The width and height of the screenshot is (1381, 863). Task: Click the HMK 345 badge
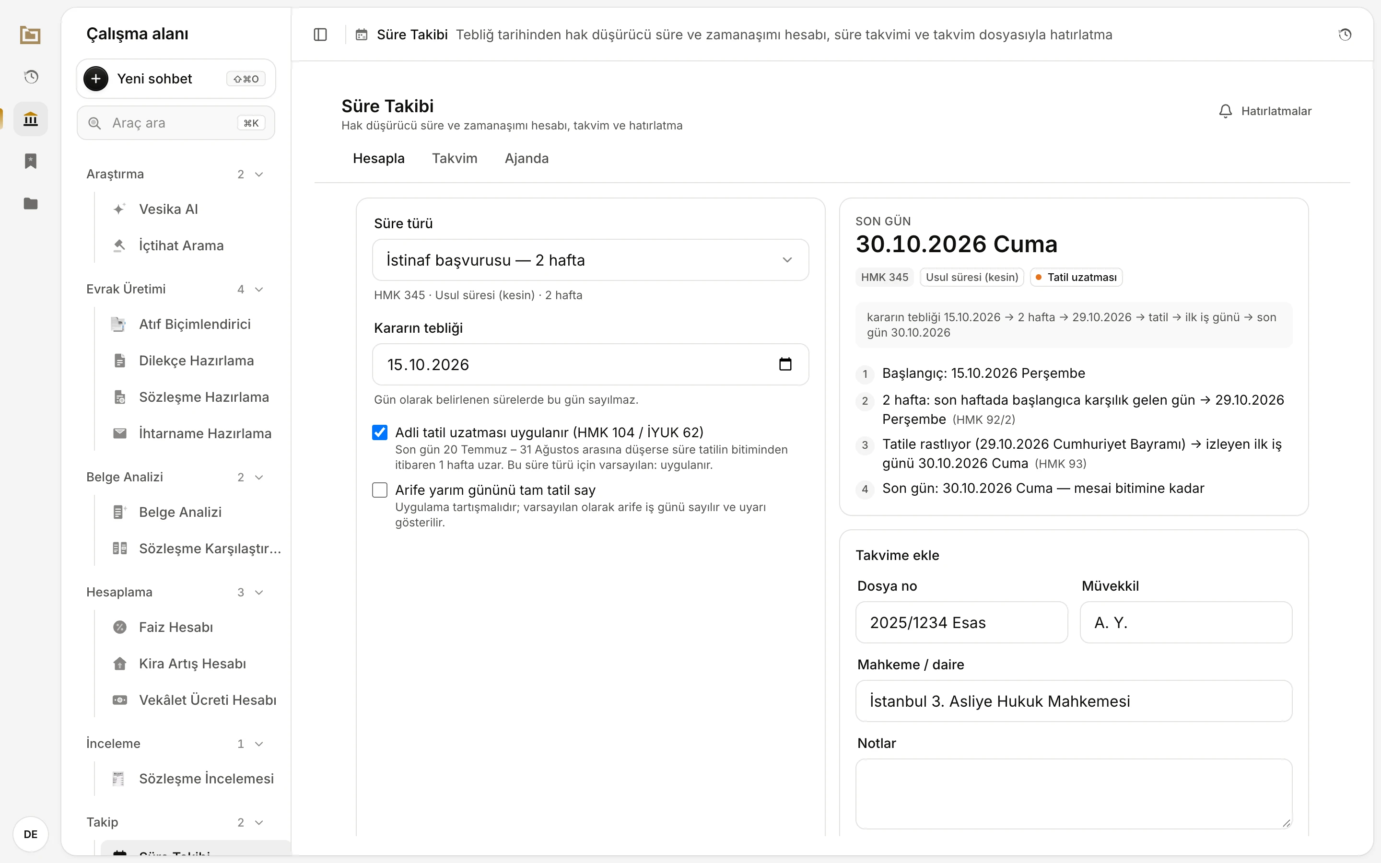click(x=884, y=278)
